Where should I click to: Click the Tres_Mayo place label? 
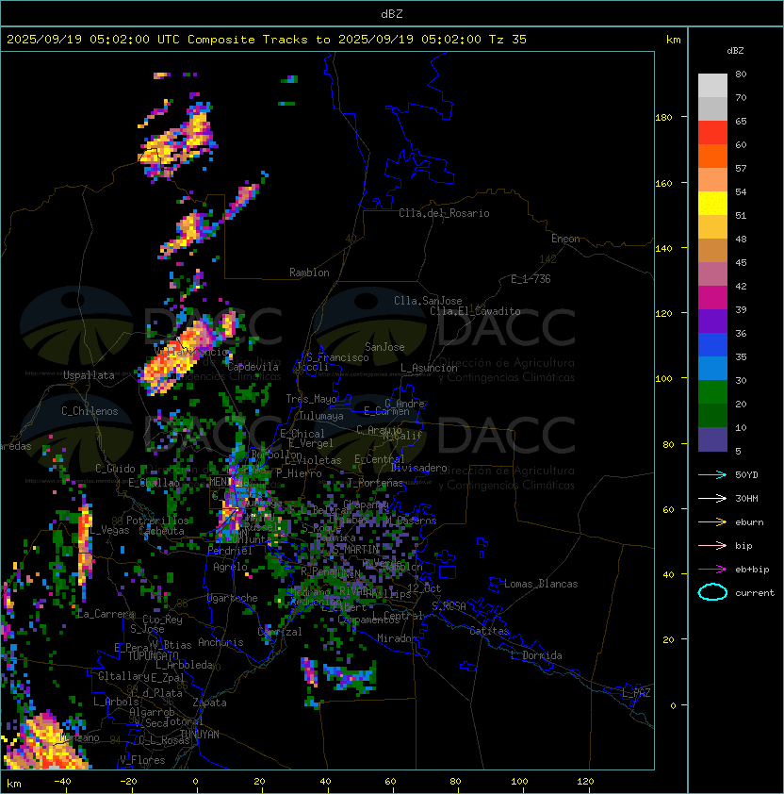311,399
